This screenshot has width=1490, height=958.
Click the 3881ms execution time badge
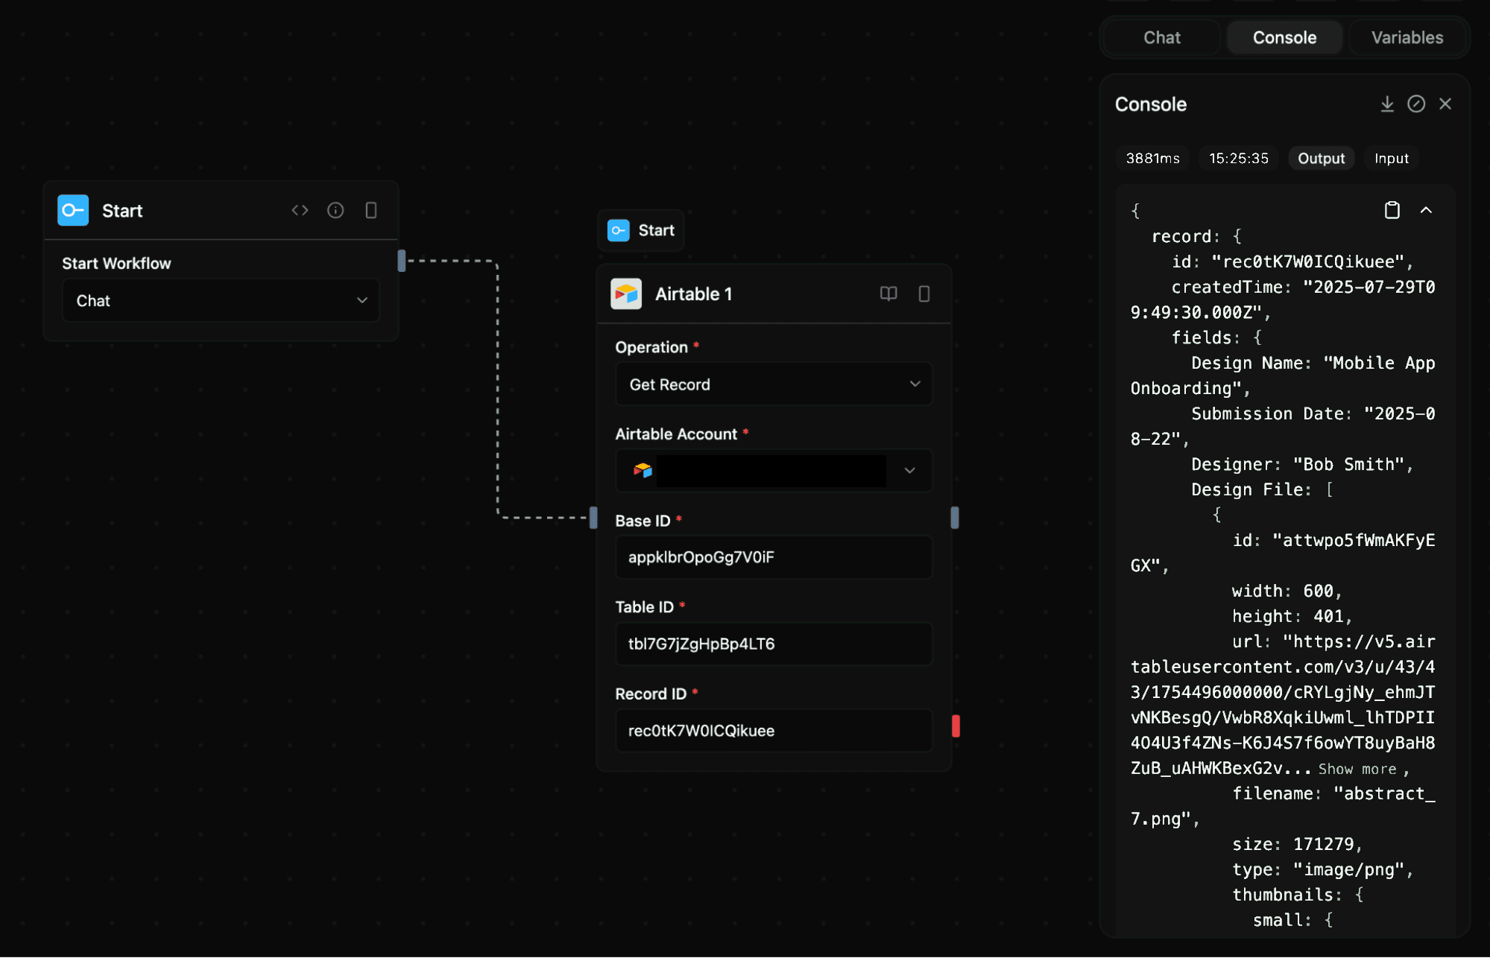tap(1152, 158)
